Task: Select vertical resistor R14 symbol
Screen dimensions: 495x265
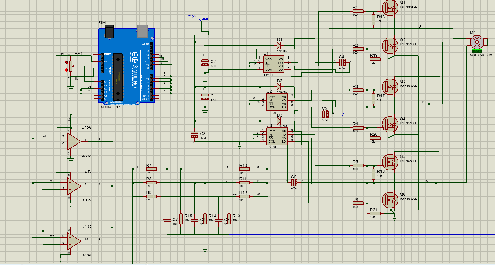Action: [x=205, y=219]
